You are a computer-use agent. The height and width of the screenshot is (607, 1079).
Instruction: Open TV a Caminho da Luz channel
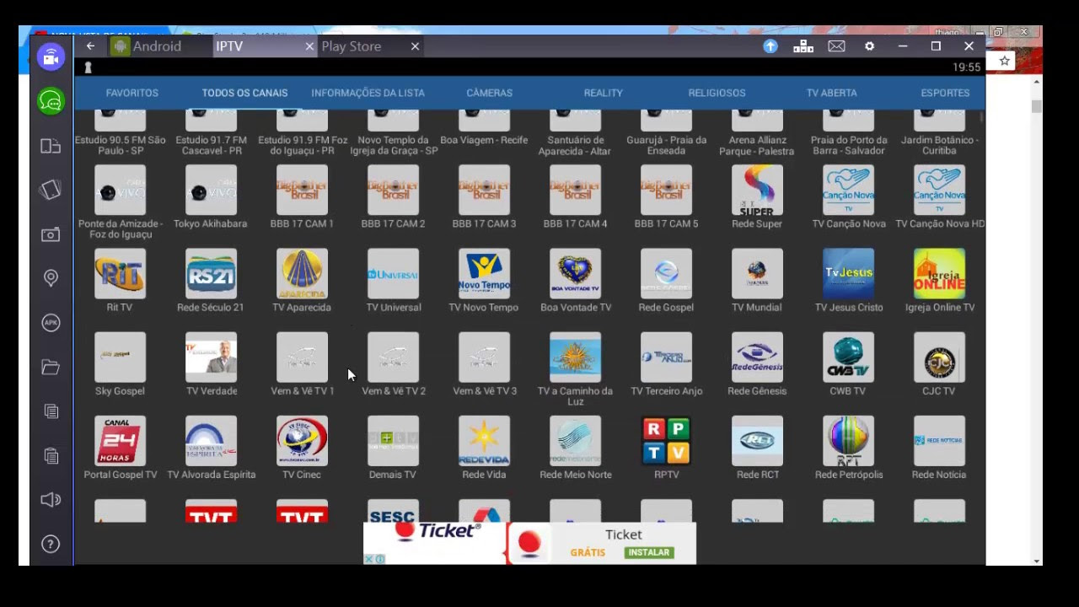click(x=575, y=357)
